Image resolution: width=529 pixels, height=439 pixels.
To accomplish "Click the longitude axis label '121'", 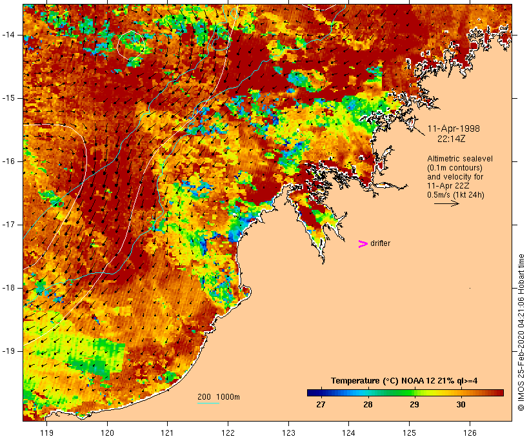I will [167, 433].
